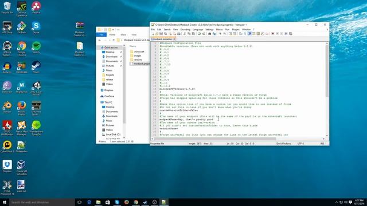Image resolution: width=367 pixels, height=206 pixels.
Task: Open the File tab in File Explorer
Action: pyautogui.click(x=101, y=34)
